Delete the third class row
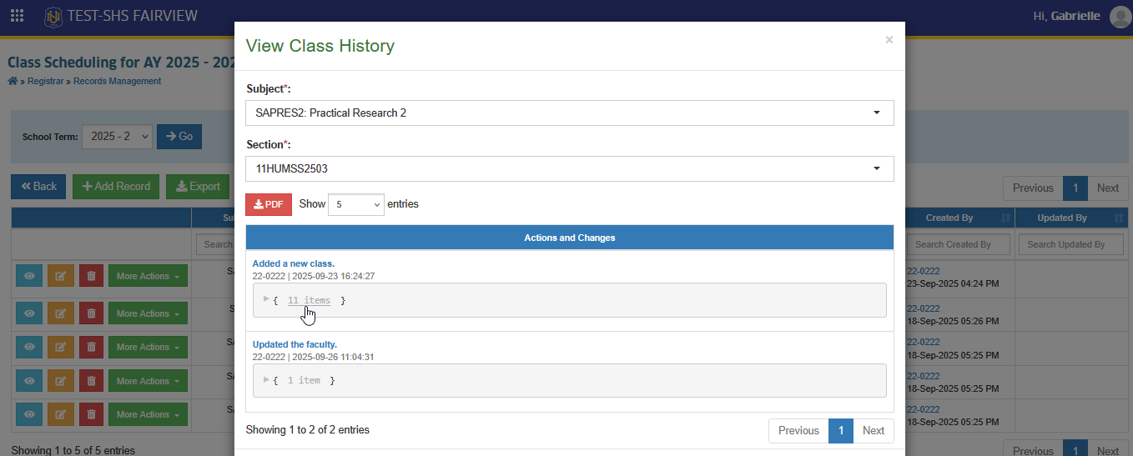The width and height of the screenshot is (1133, 456). [91, 347]
